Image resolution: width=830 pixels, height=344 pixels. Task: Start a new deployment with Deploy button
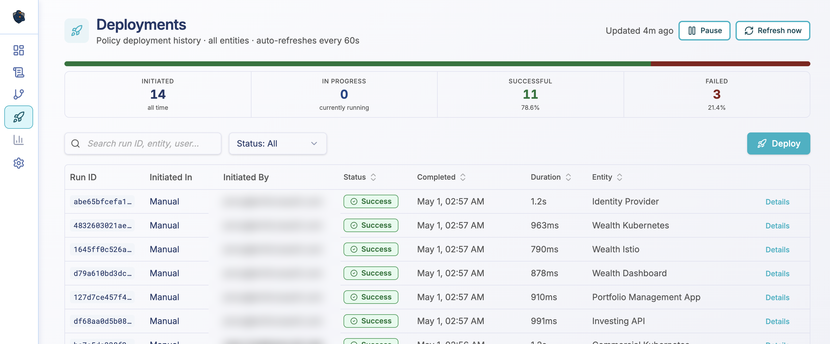coord(778,143)
